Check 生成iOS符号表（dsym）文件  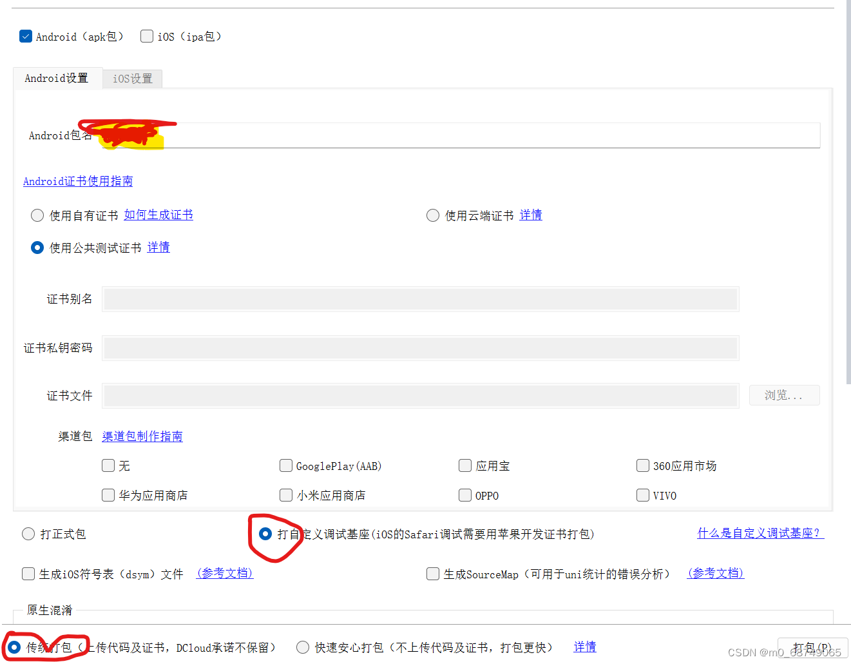click(x=28, y=574)
